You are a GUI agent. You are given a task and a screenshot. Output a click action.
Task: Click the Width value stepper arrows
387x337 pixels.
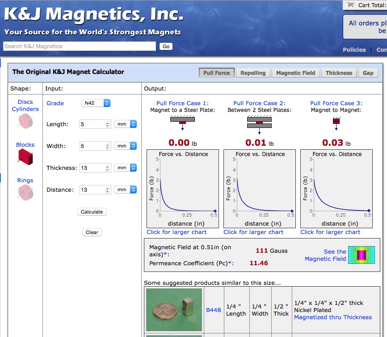107,146
